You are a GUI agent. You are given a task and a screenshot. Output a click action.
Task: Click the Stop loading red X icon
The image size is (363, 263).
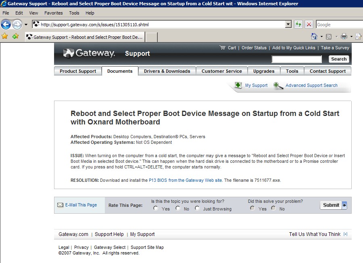click(x=309, y=24)
